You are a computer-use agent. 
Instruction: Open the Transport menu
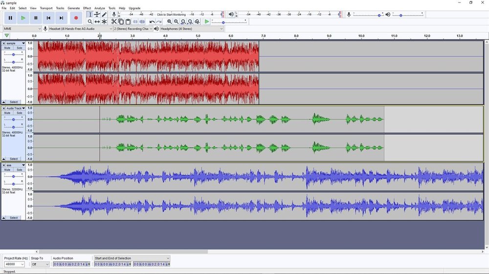pyautogui.click(x=46, y=8)
